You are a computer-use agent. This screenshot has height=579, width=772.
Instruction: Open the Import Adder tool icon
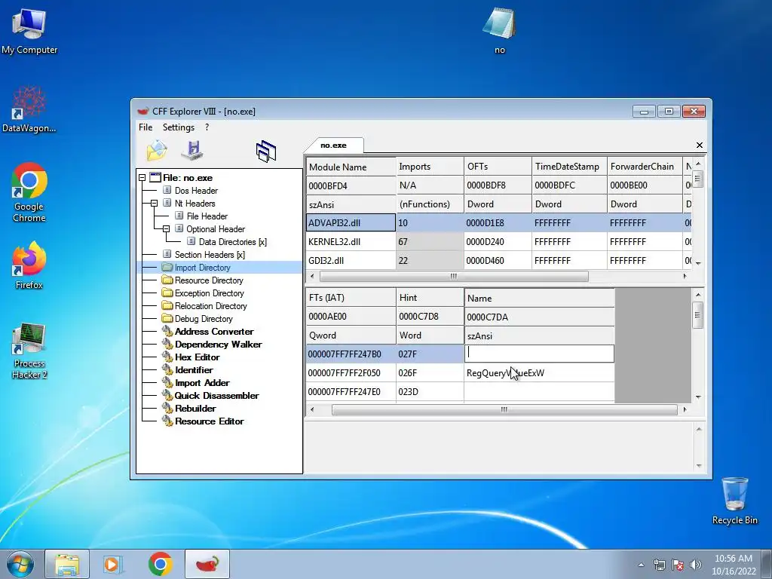[167, 382]
